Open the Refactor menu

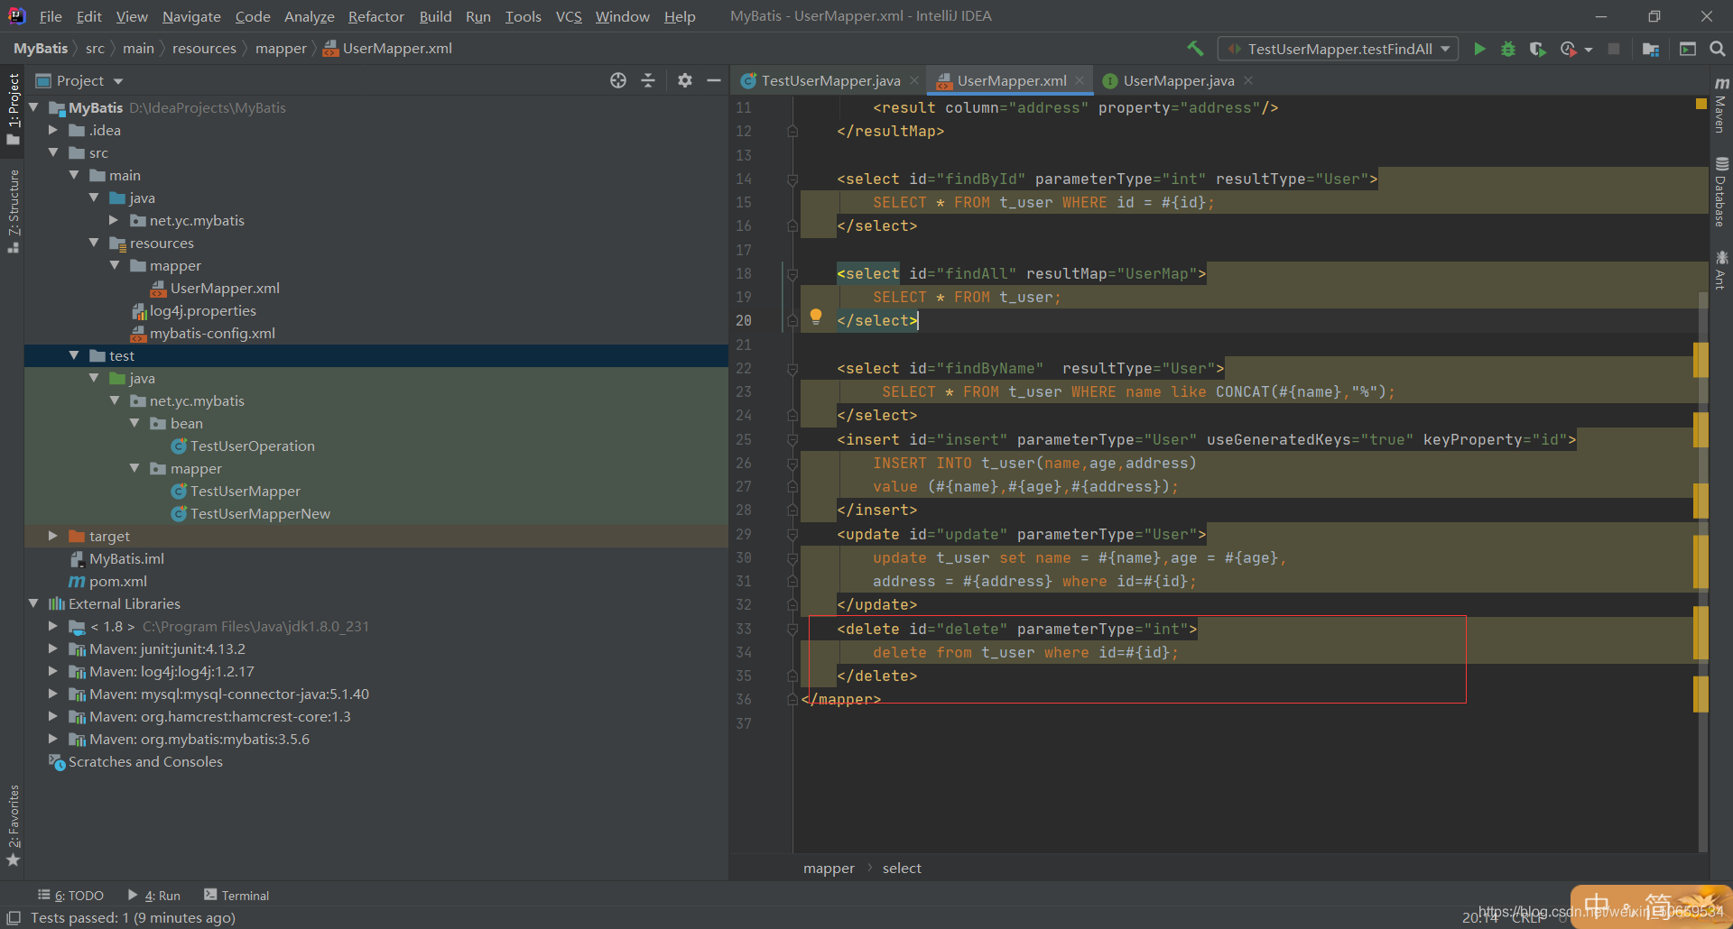pyautogui.click(x=376, y=16)
